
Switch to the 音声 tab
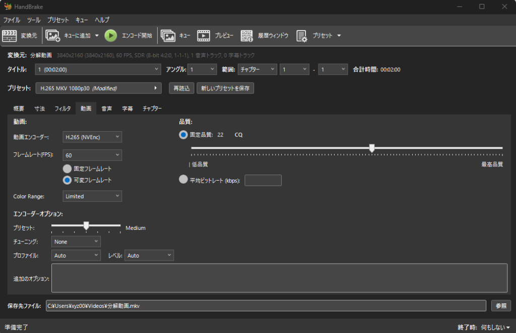[106, 109]
